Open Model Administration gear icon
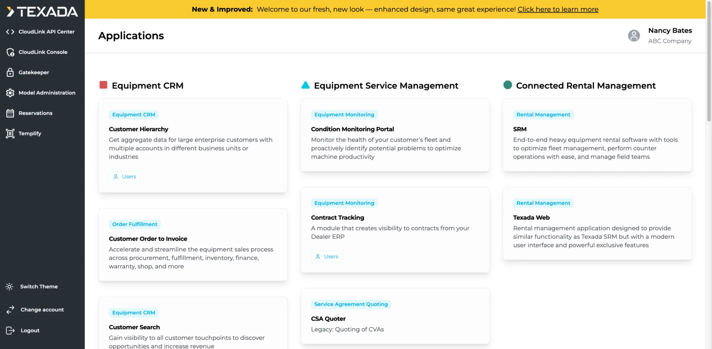The height and width of the screenshot is (349, 712). pos(10,93)
